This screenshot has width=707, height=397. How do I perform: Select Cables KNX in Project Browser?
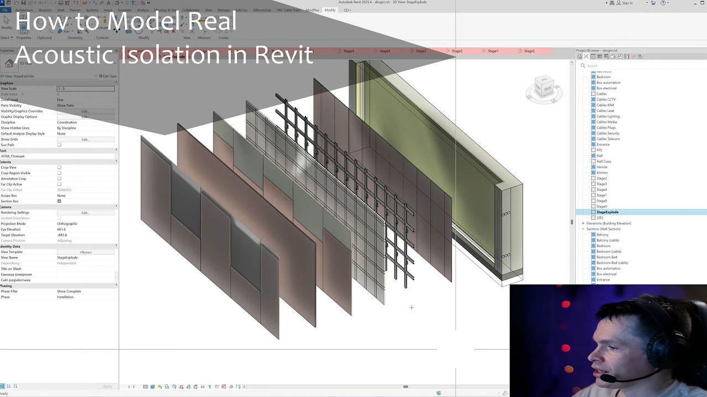[605, 105]
